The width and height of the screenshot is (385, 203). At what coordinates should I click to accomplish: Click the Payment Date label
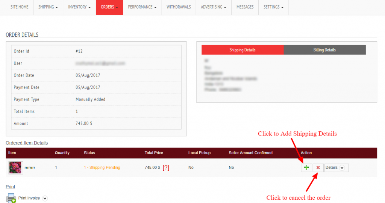click(27, 87)
